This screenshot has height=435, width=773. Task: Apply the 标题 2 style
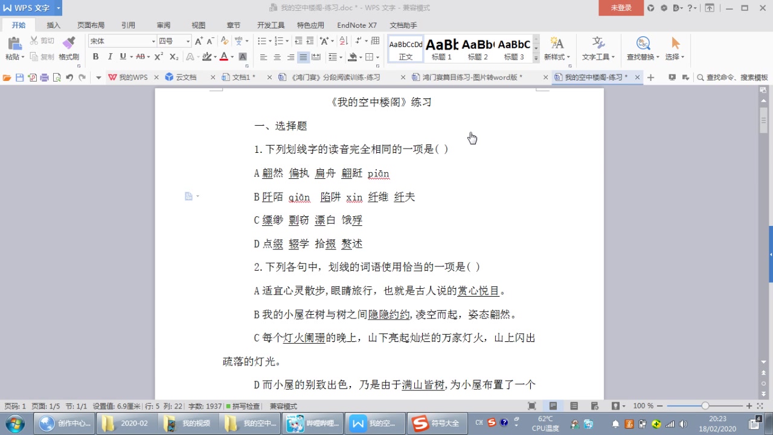click(478, 48)
